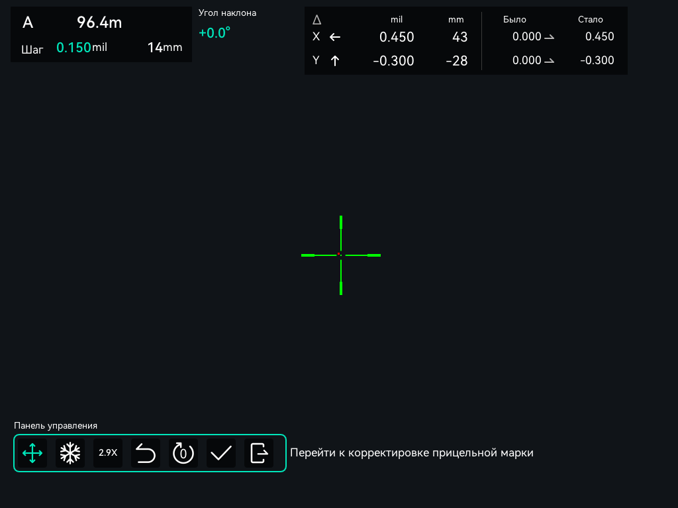The image size is (678, 508).
Task: Click the Стало value -0.300
Action: pos(597,60)
